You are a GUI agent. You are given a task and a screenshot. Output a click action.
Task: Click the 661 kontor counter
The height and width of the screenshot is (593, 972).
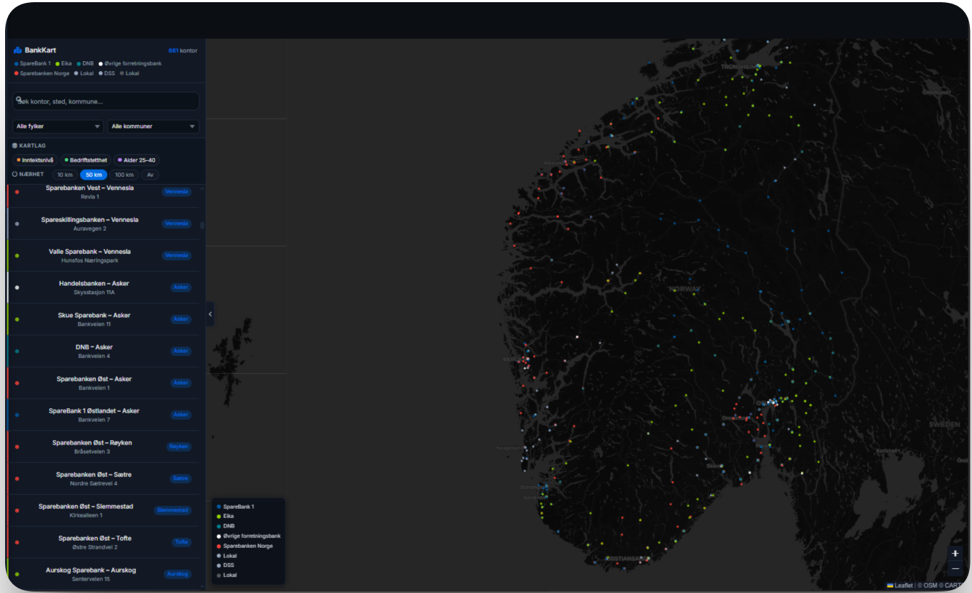[x=183, y=50]
